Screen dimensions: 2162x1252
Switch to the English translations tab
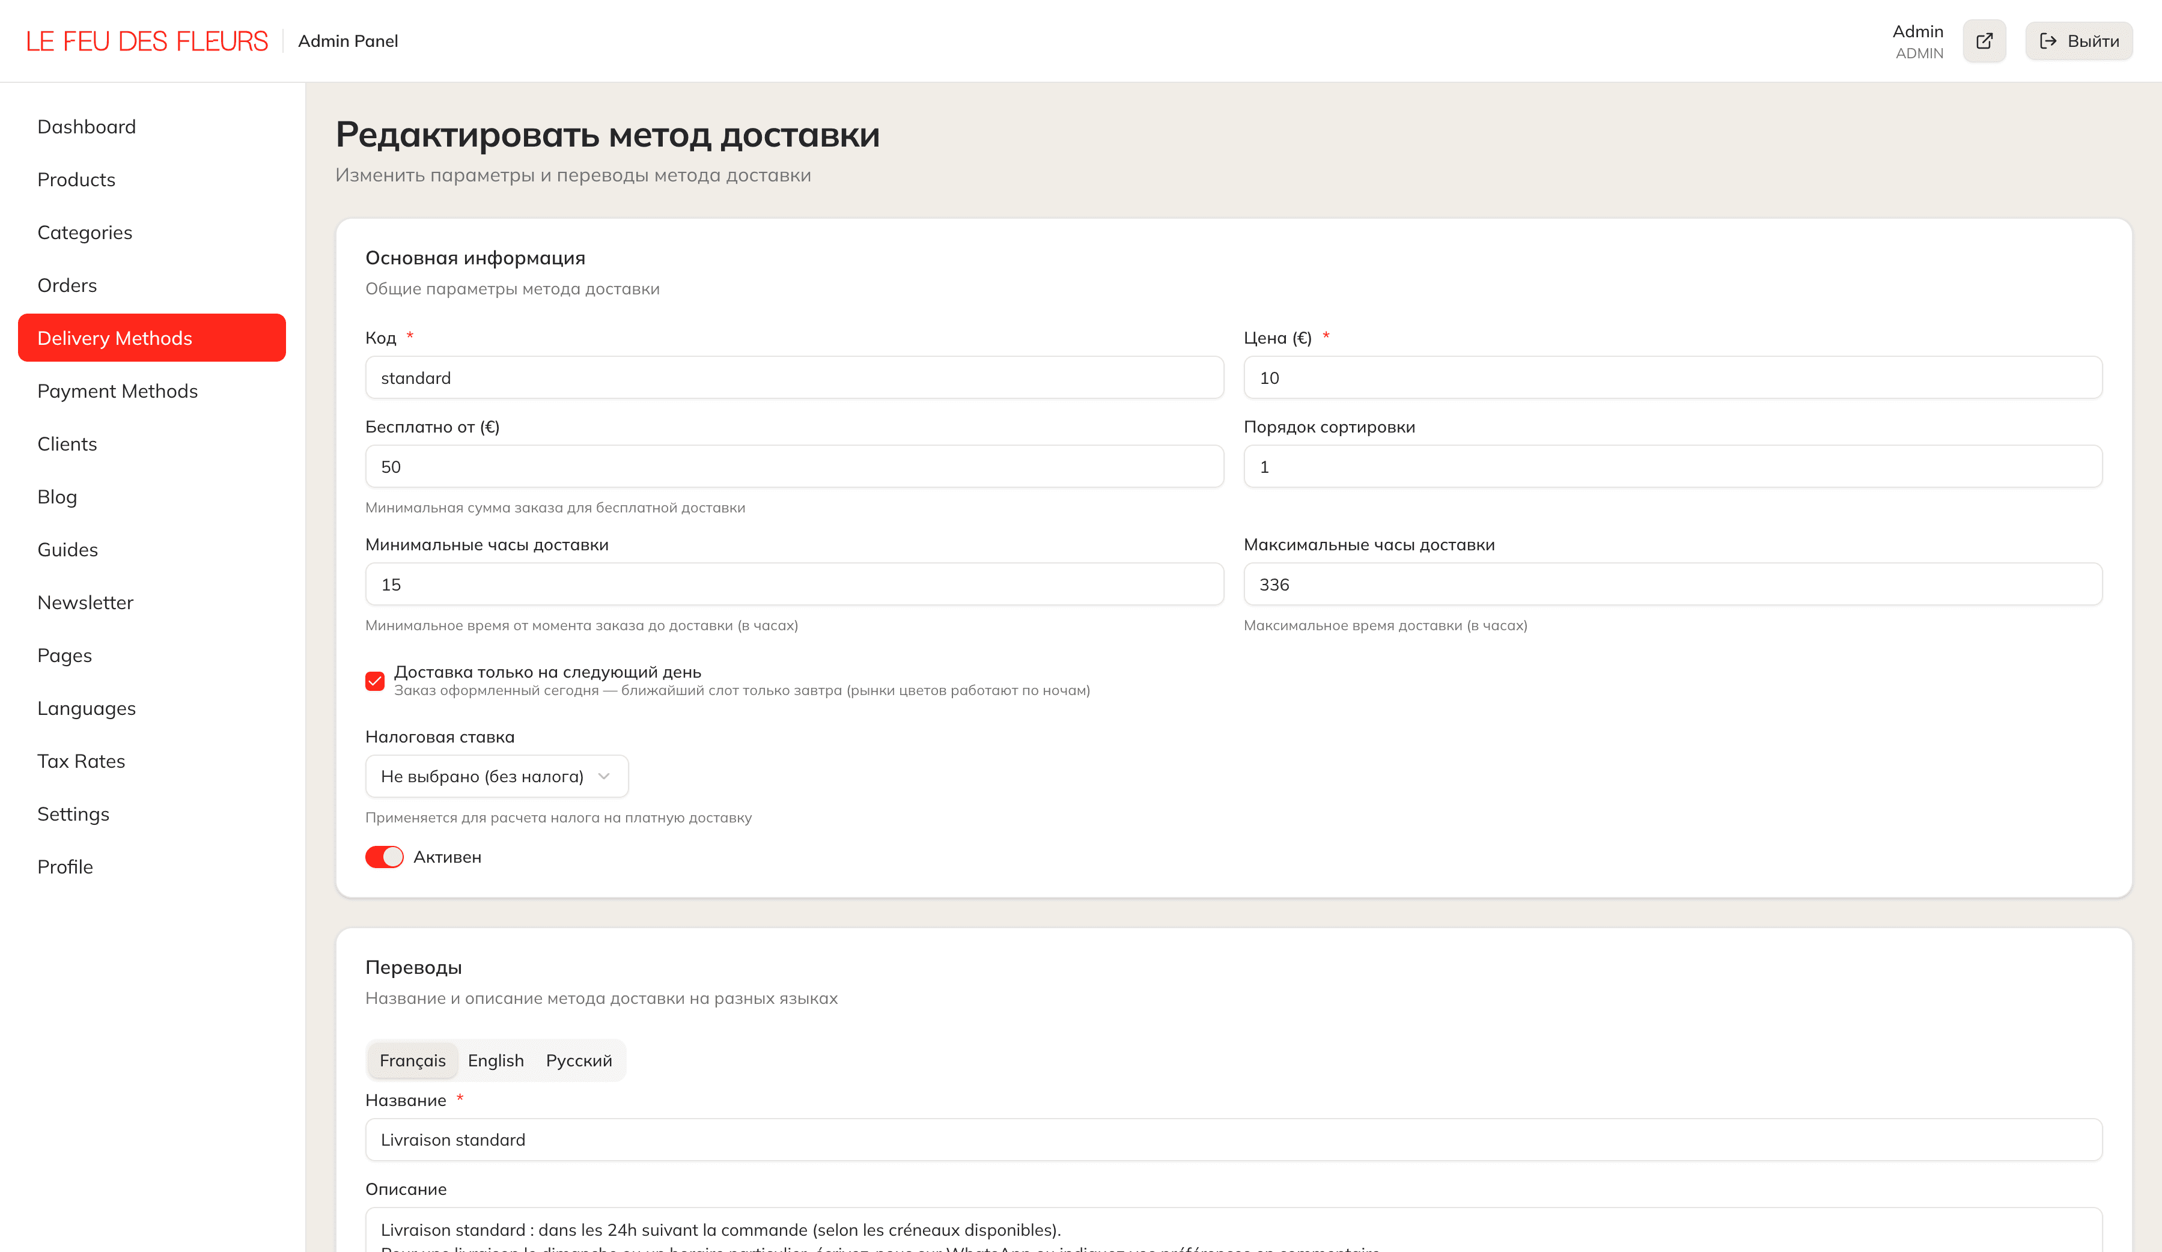pos(496,1060)
